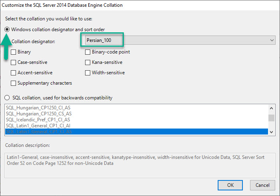Image resolution: width=280 pixels, height=196 pixels.
Task: Select SQL collation backwards compatibility option
Action: tap(7, 98)
